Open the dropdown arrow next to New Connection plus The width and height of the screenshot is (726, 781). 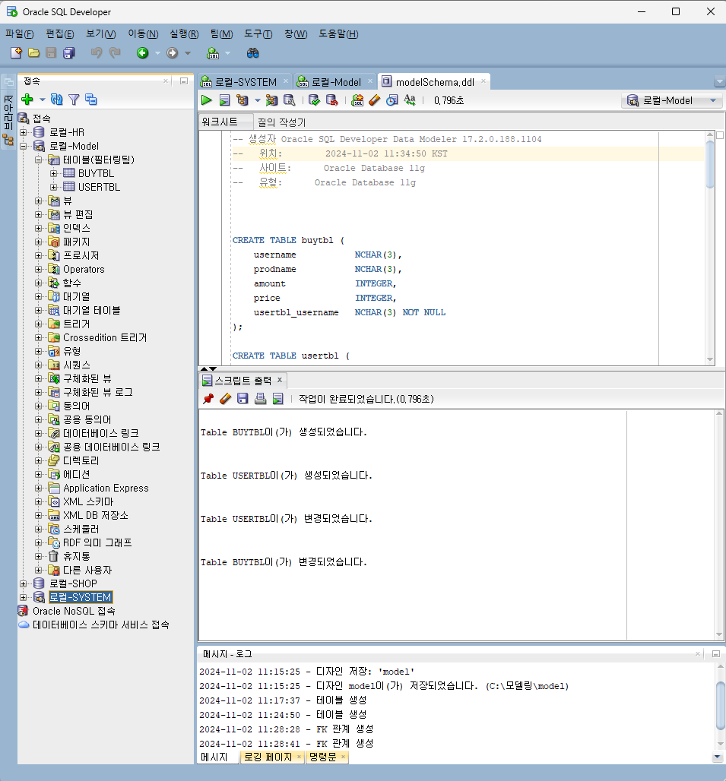point(43,100)
